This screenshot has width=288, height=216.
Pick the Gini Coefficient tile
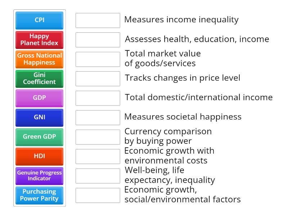click(39, 78)
